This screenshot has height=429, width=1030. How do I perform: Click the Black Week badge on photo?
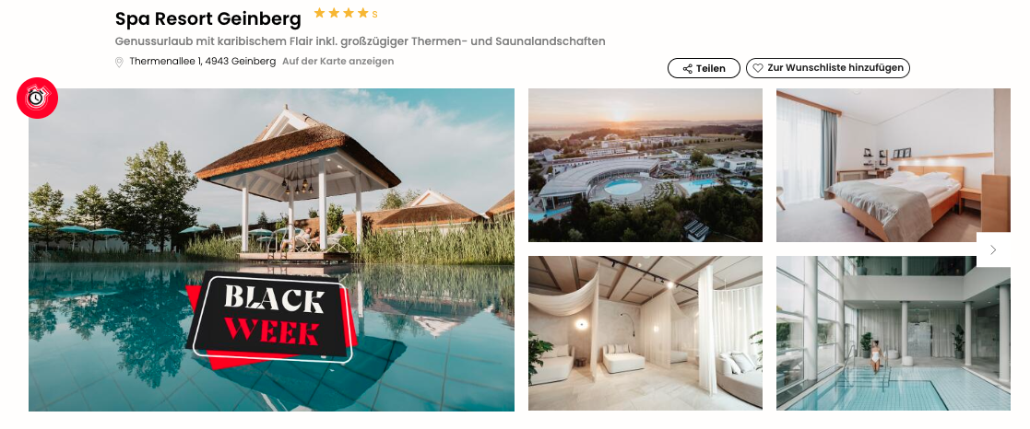coord(271,316)
